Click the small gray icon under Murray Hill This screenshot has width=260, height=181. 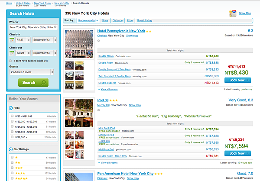coord(99,110)
